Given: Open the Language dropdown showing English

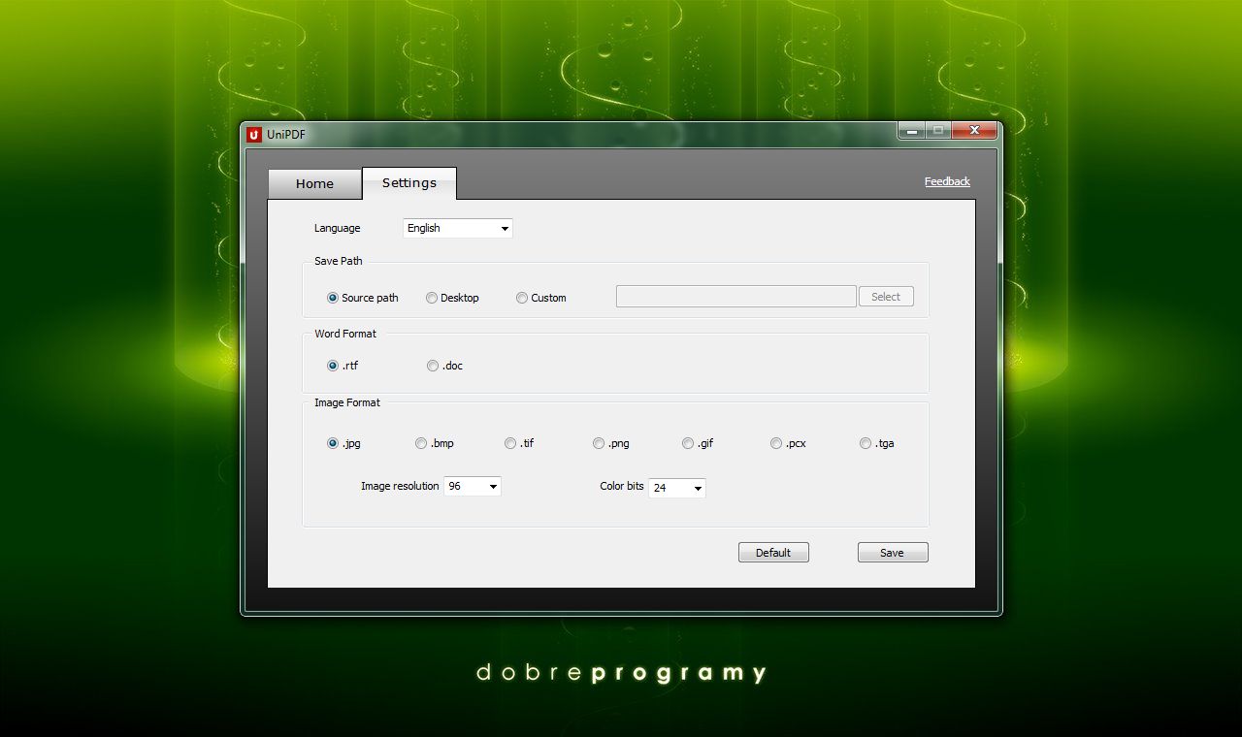Looking at the screenshot, I should pyautogui.click(x=458, y=228).
